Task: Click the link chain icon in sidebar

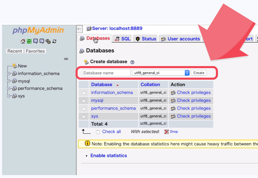Action: (x=66, y=59)
